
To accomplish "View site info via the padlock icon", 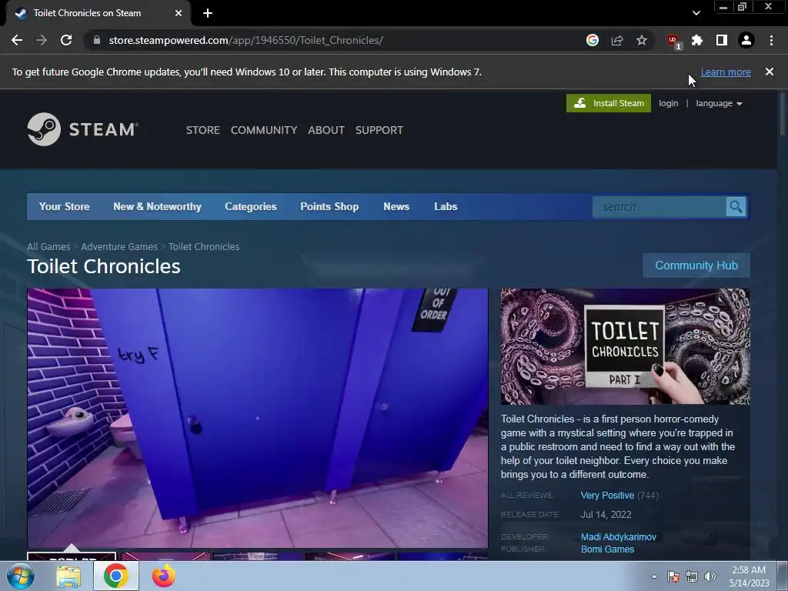I will point(97,40).
